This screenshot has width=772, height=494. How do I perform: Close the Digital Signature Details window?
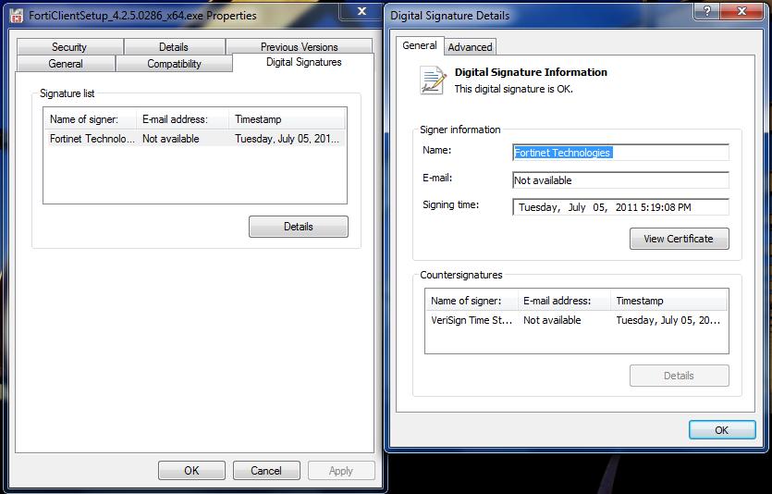pyautogui.click(x=741, y=11)
